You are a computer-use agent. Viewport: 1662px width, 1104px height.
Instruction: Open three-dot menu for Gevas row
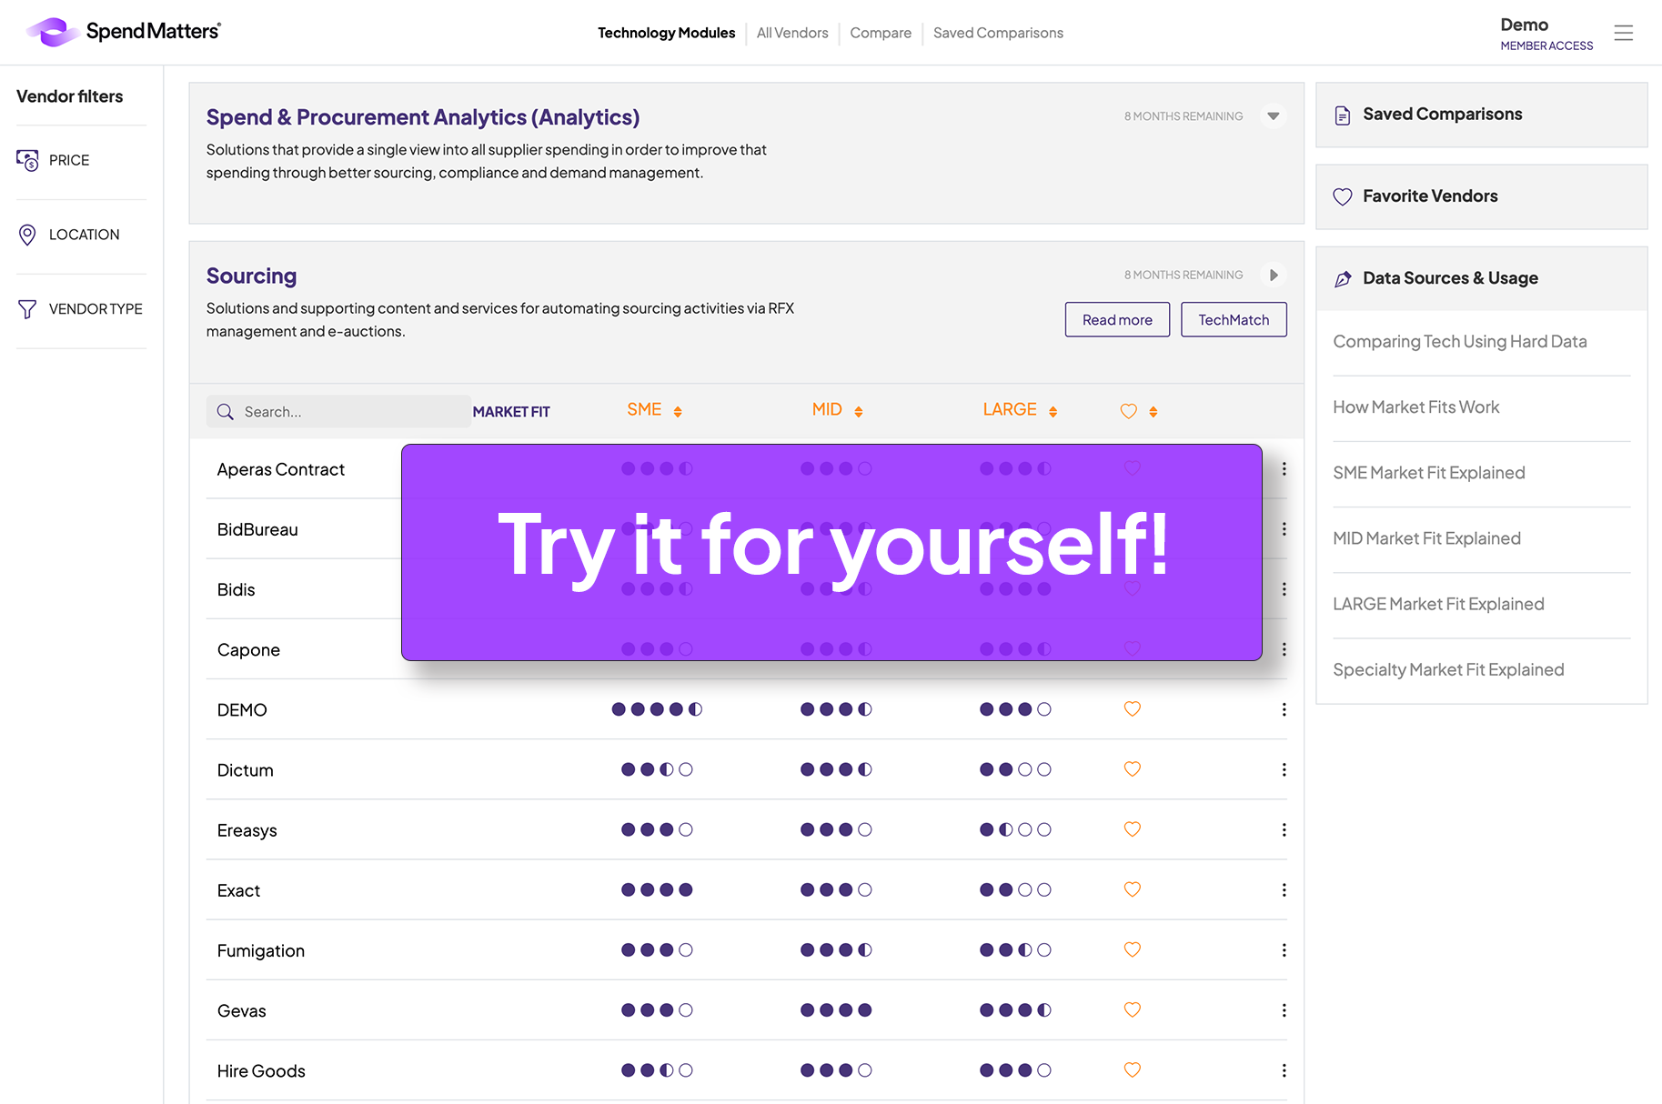tap(1284, 1010)
